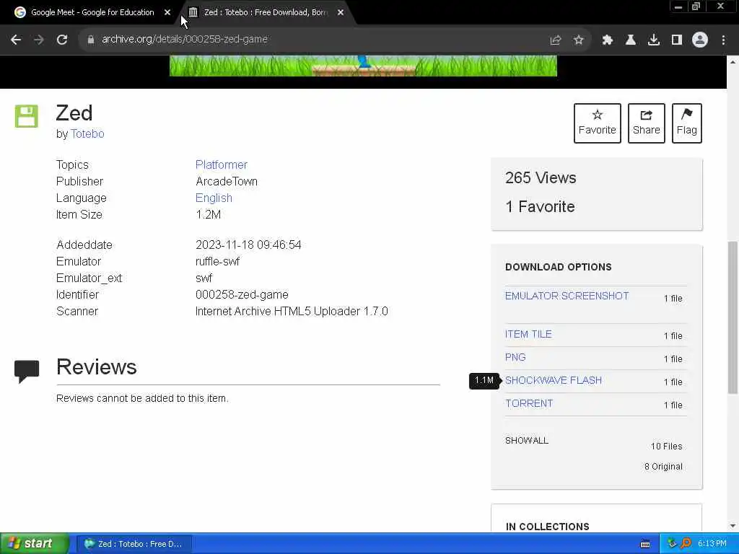Image resolution: width=739 pixels, height=554 pixels.
Task: Reload the current page
Action: [62, 40]
